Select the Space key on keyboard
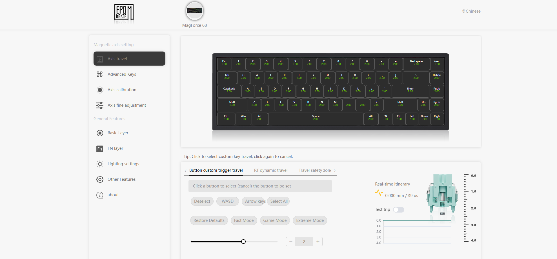This screenshot has width=557, height=259. pyautogui.click(x=316, y=119)
